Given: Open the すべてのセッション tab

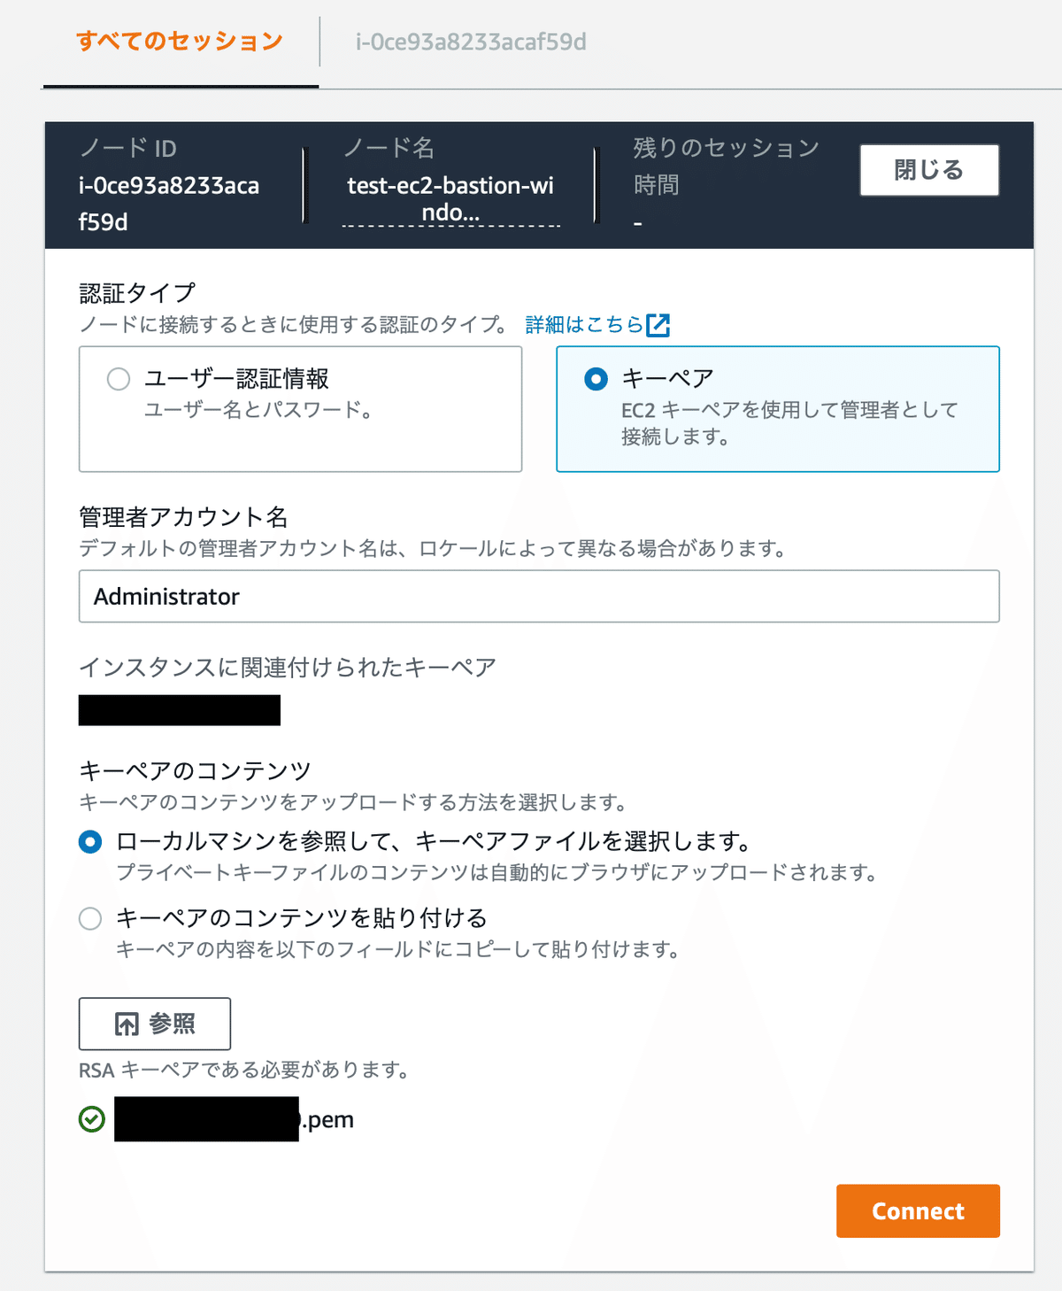Looking at the screenshot, I should 180,42.
